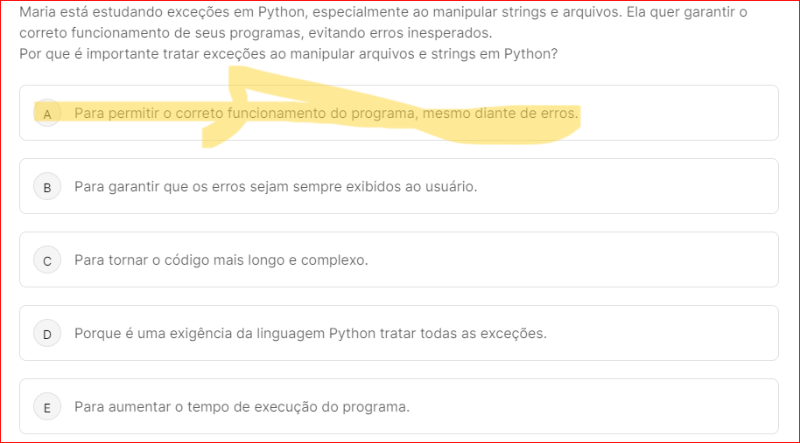Select the radio circle labeled E
This screenshot has height=443, width=800.
(x=47, y=407)
